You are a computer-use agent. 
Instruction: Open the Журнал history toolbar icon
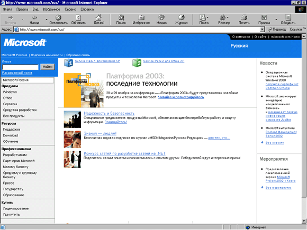point(182,17)
